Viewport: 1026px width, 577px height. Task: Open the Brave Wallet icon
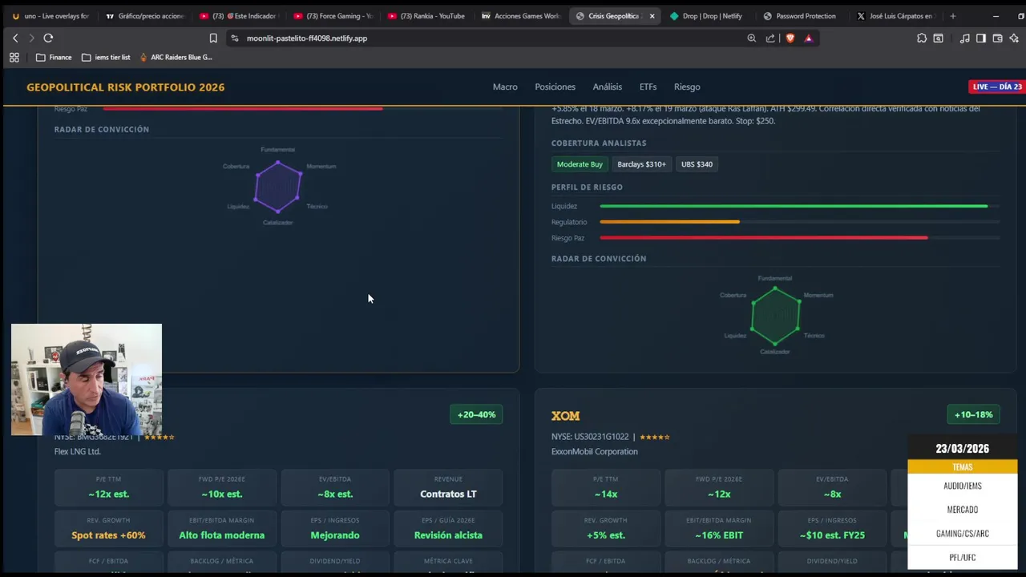click(x=997, y=38)
